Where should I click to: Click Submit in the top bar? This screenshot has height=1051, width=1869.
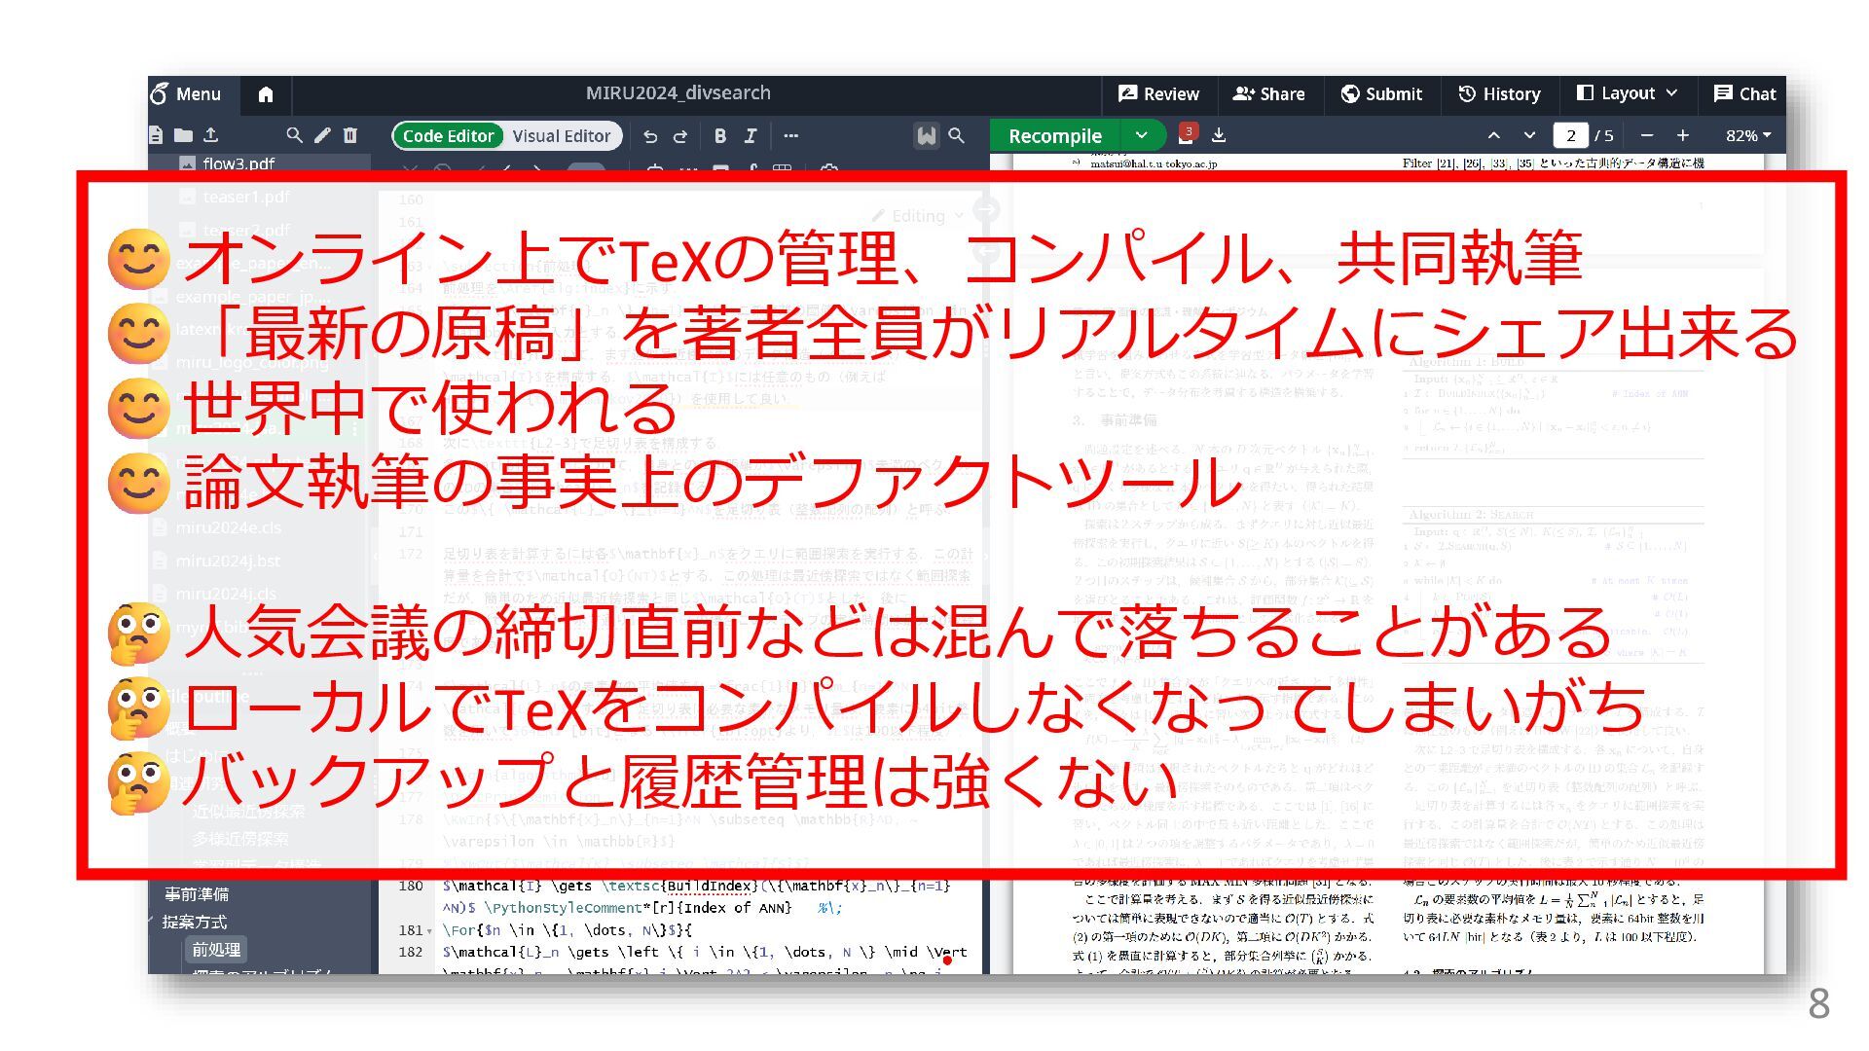tap(1381, 94)
